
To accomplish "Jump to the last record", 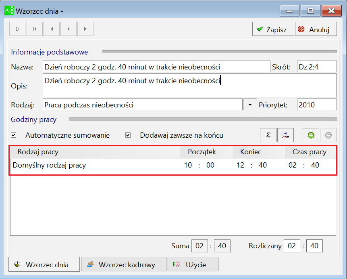I will tap(86, 29).
